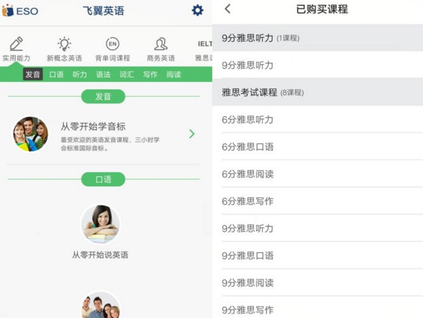
Task: Open the 6分雅思阅读 course row
Action: point(317,174)
